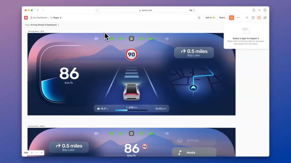This screenshot has width=291, height=163.
Task: Open the Car Dashboard document breadcrumb
Action: [39, 18]
